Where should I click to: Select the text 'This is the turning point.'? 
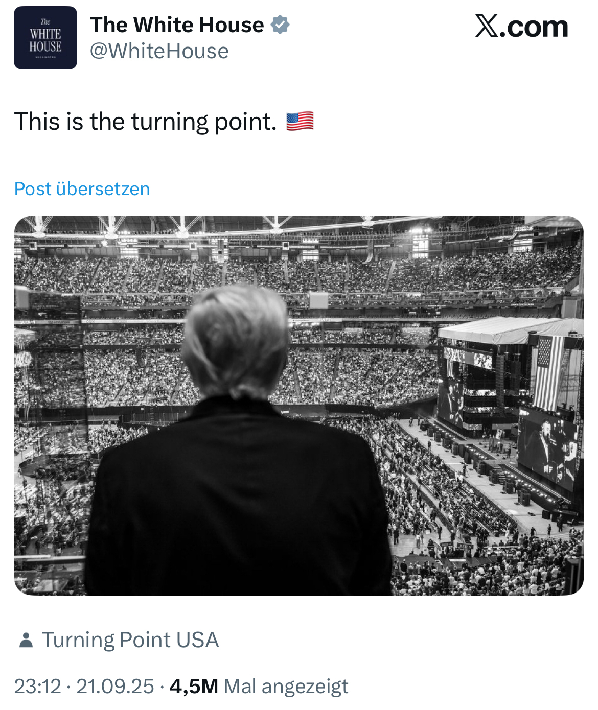(146, 122)
